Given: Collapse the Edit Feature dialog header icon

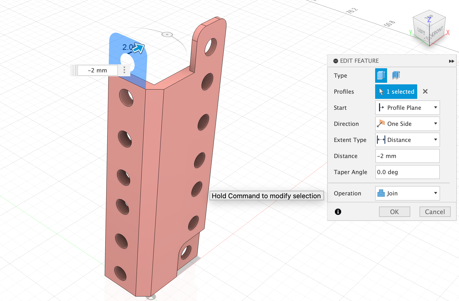Looking at the screenshot, I should point(336,61).
